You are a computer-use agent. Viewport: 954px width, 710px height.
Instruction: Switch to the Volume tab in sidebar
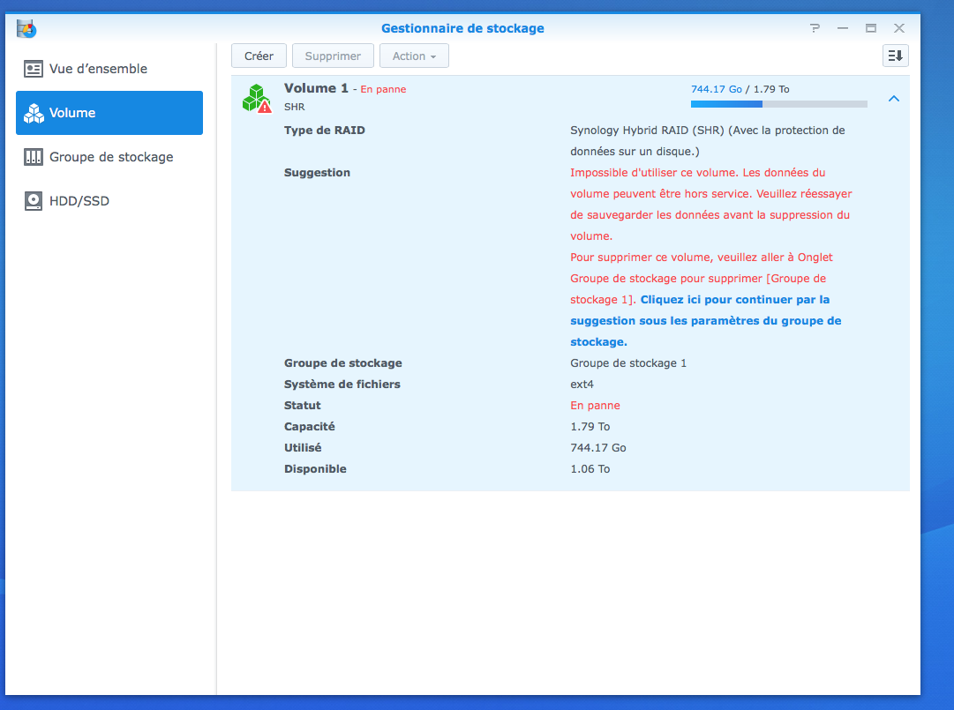pos(109,113)
